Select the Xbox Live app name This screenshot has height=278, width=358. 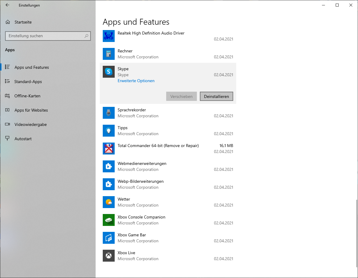(x=126, y=253)
